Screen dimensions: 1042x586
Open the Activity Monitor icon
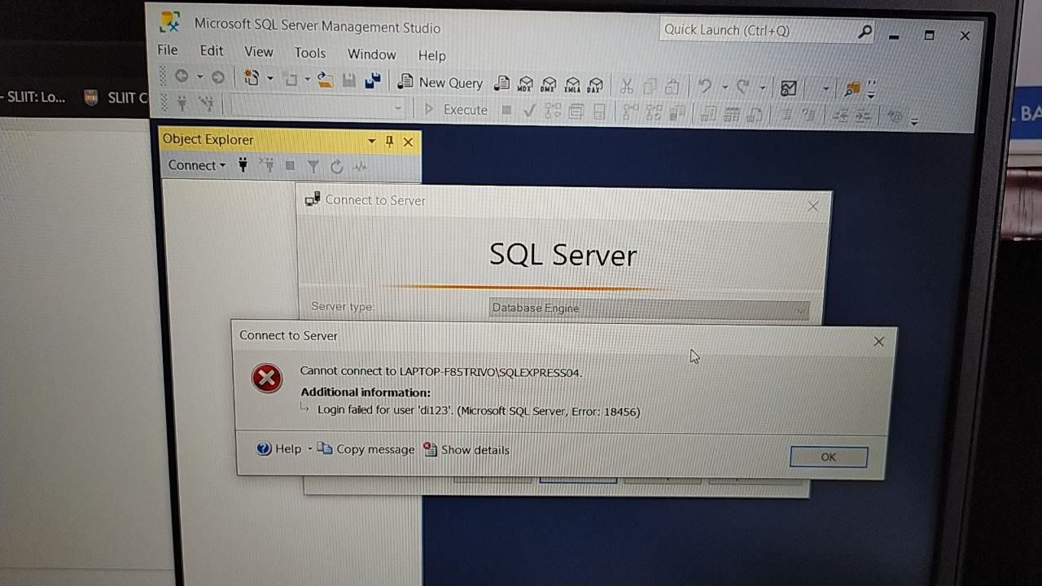pos(788,88)
